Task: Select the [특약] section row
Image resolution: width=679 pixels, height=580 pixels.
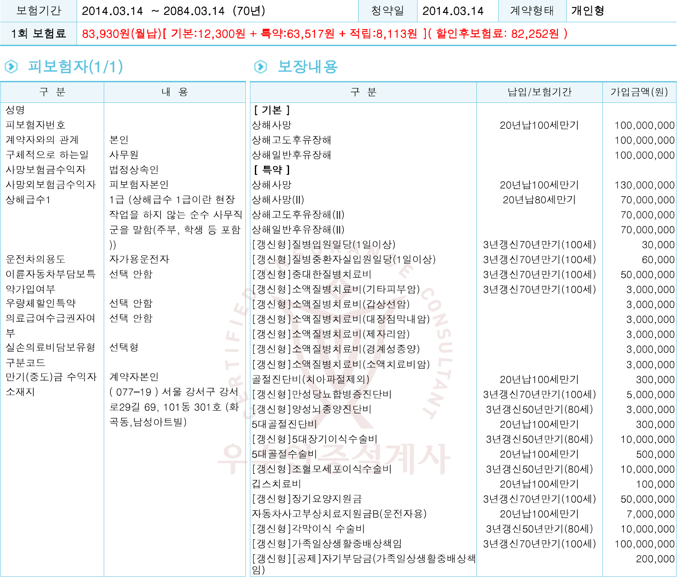Action: 463,170
